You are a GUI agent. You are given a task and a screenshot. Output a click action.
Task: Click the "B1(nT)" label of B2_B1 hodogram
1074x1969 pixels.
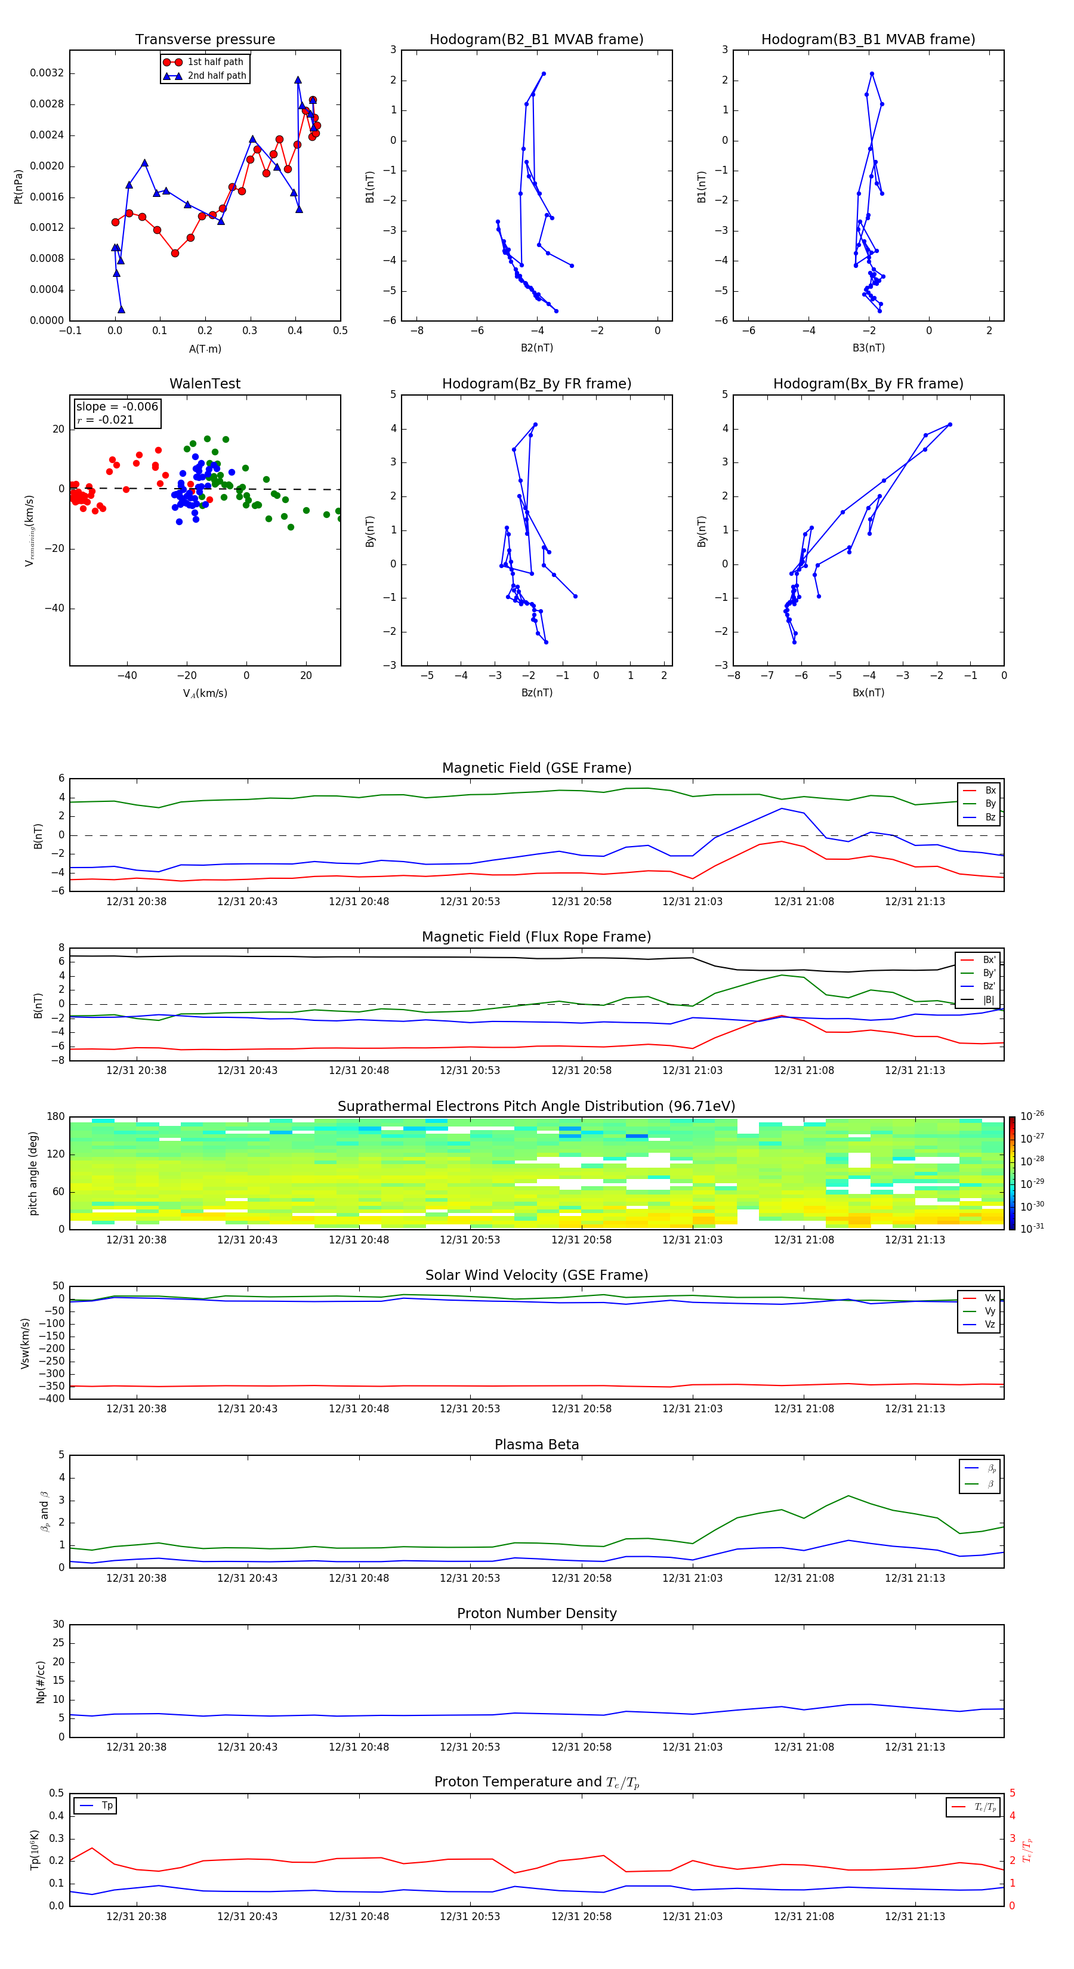pyautogui.click(x=370, y=187)
